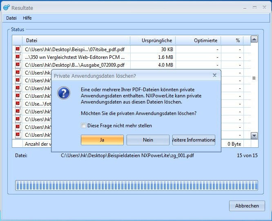Minimize the Resultate window
The image size is (272, 221).
coord(245,8)
